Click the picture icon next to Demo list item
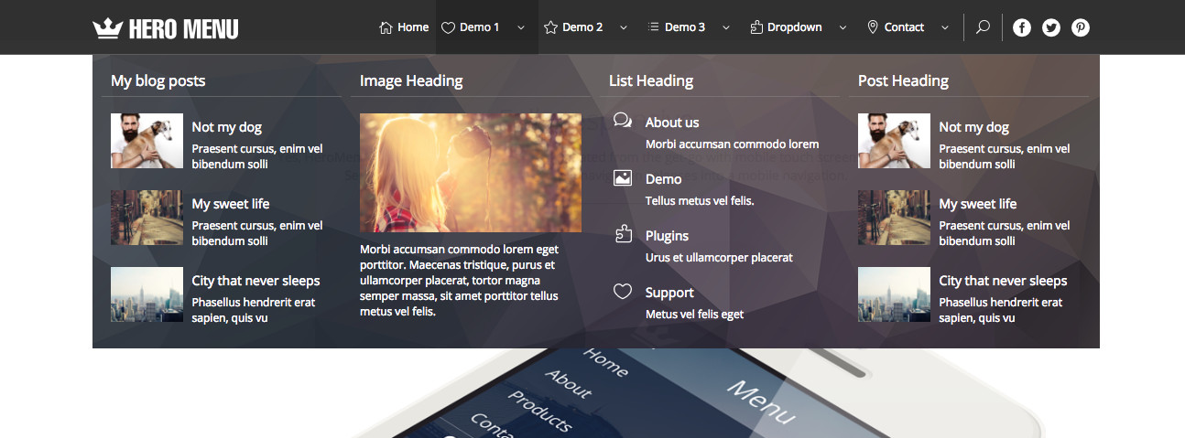 [623, 177]
